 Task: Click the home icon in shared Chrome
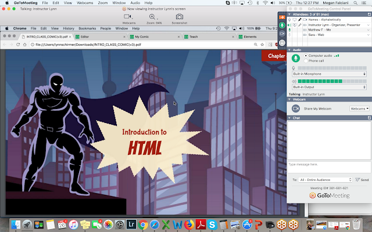[24, 45]
